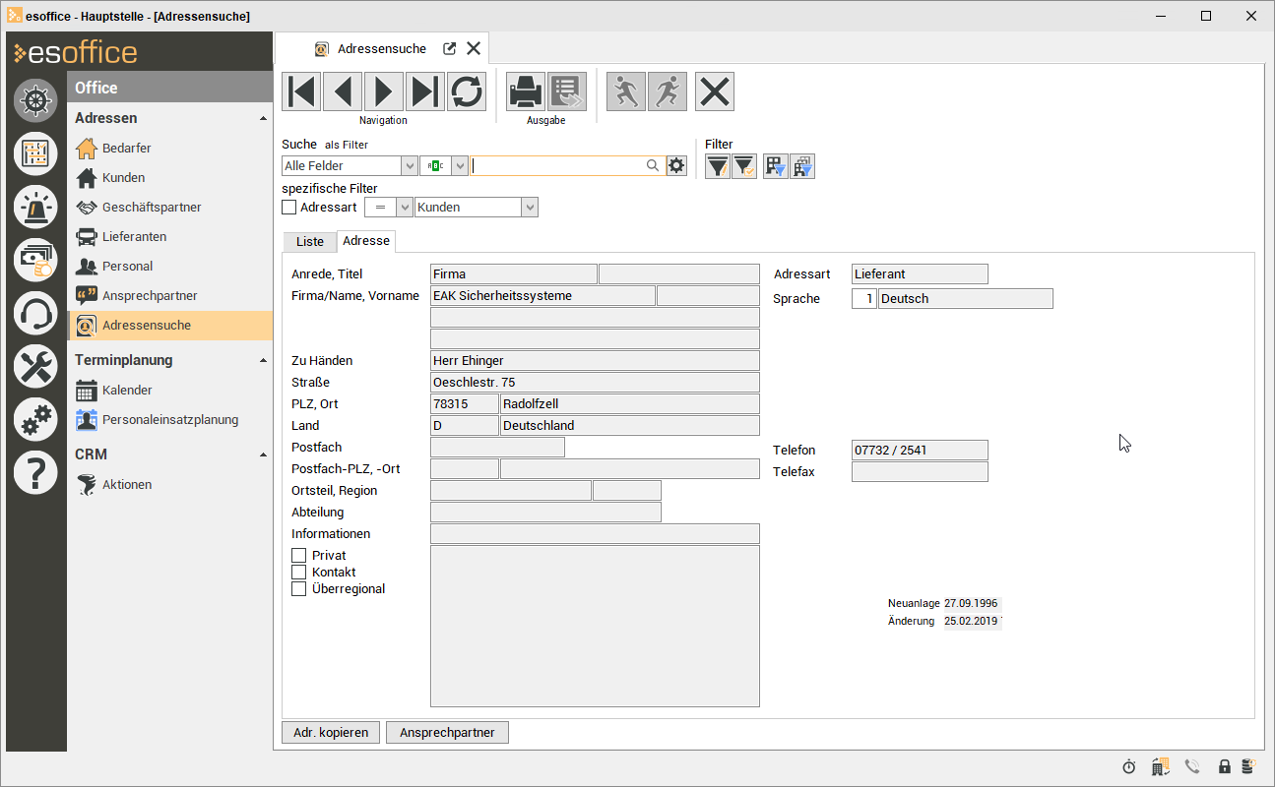Click the Straße field Oeschlestr. 75
This screenshot has width=1275, height=787.
click(595, 383)
